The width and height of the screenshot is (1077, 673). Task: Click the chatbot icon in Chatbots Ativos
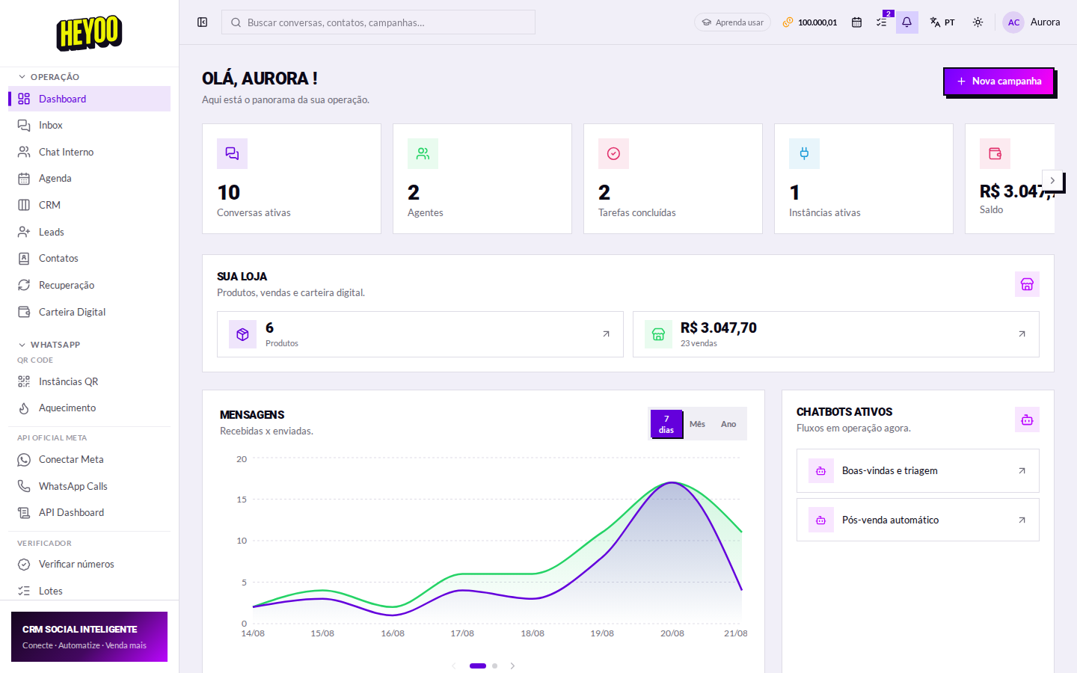click(x=1027, y=420)
